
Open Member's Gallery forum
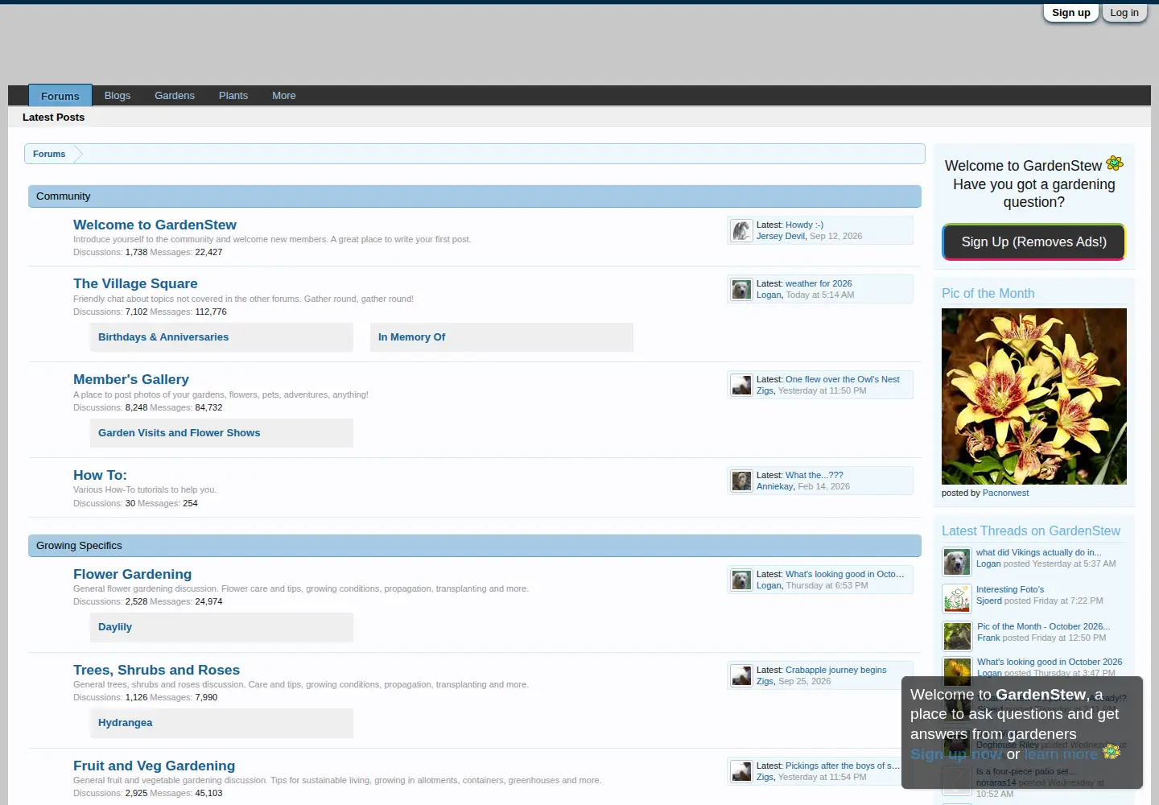click(x=131, y=379)
